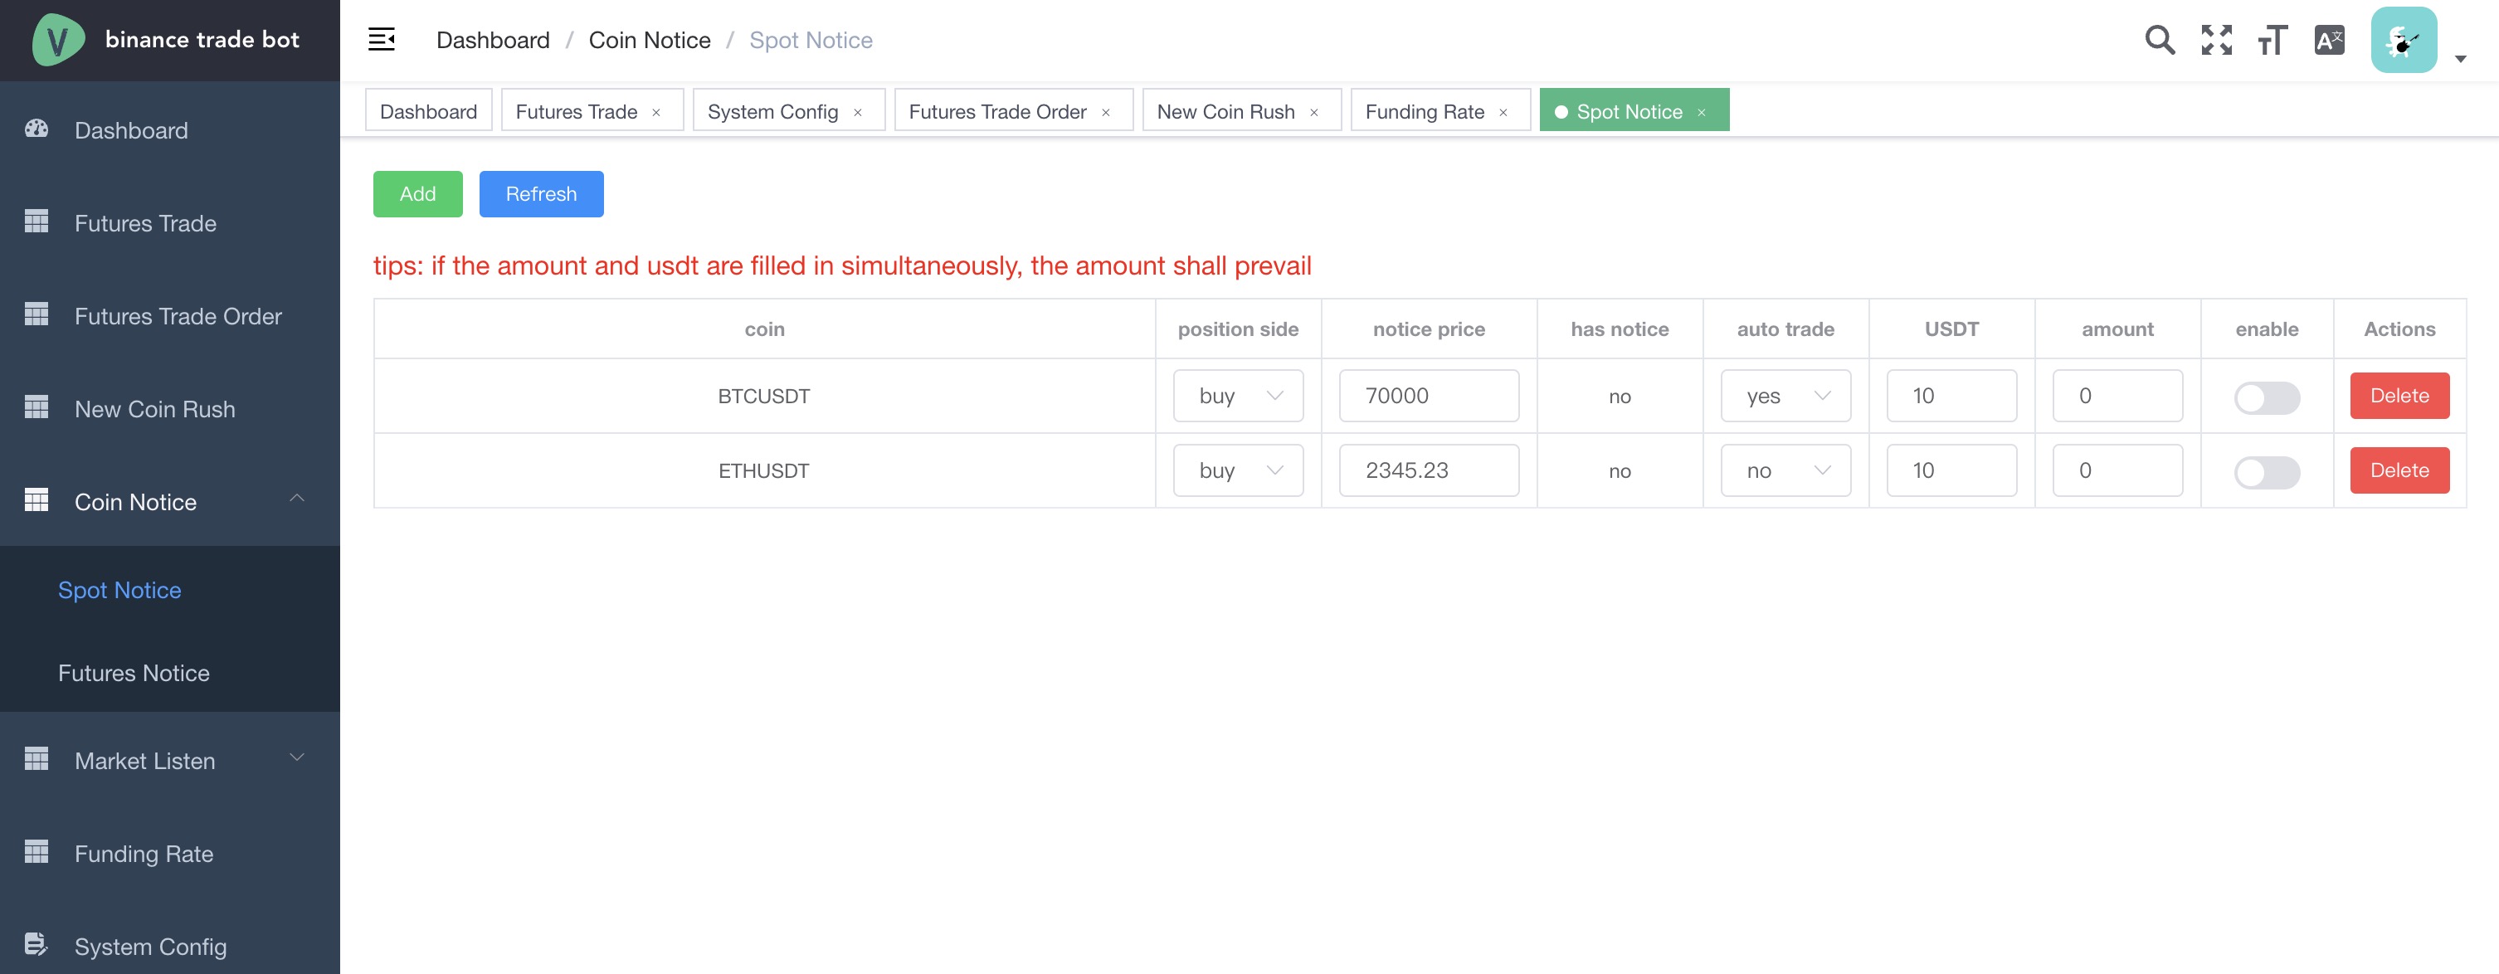Click the BTCUSDT notice price field
Image resolution: width=2499 pixels, height=974 pixels.
[x=1428, y=396]
